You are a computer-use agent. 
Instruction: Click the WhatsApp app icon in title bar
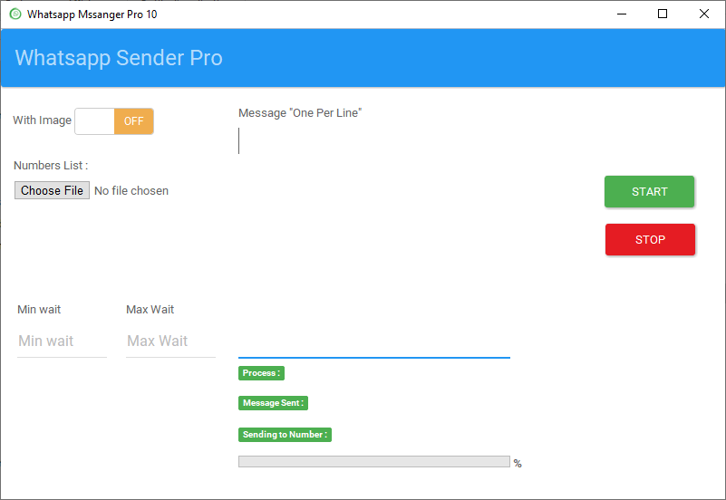click(x=15, y=14)
